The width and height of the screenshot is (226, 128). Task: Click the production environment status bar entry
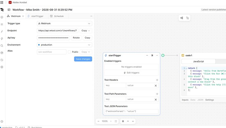tap(6, 127)
